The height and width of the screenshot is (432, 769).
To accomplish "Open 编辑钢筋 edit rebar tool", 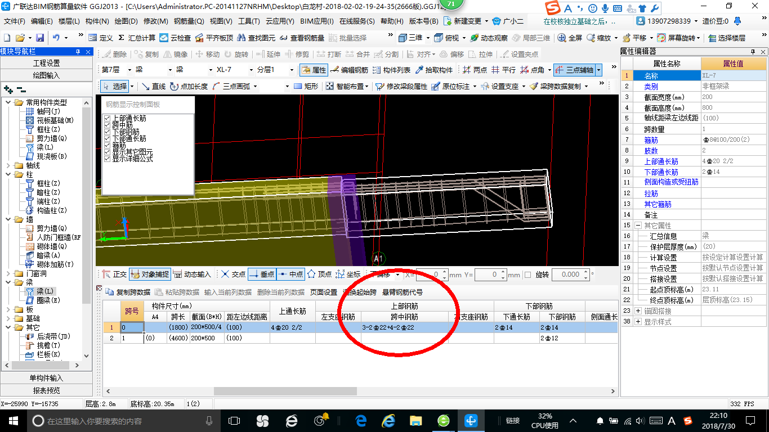I will click(x=349, y=70).
